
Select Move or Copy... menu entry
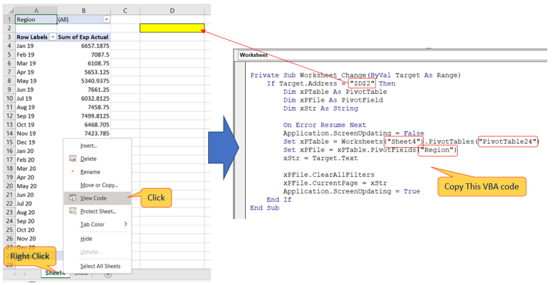coord(99,185)
